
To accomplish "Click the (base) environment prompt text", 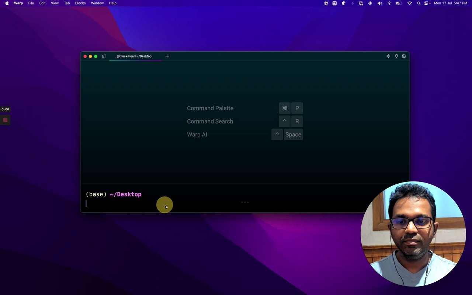I will pos(96,194).
